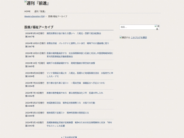184x138 pixels.
Task: Click the 医療/福祉アーカイブ breadcrumb text
Action: 58,16
